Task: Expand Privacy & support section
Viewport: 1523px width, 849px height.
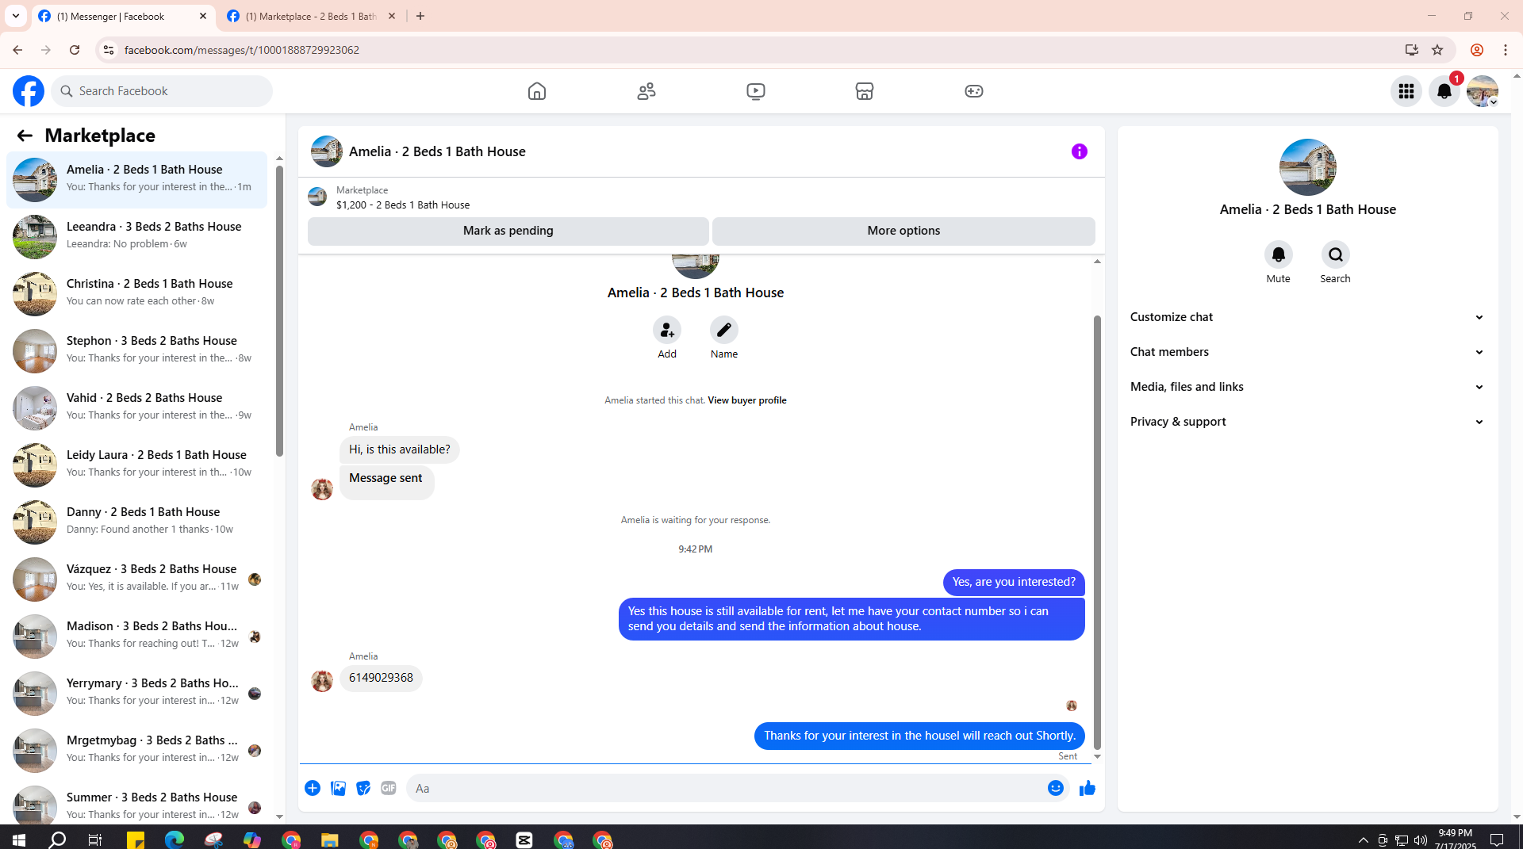Action: 1308,422
